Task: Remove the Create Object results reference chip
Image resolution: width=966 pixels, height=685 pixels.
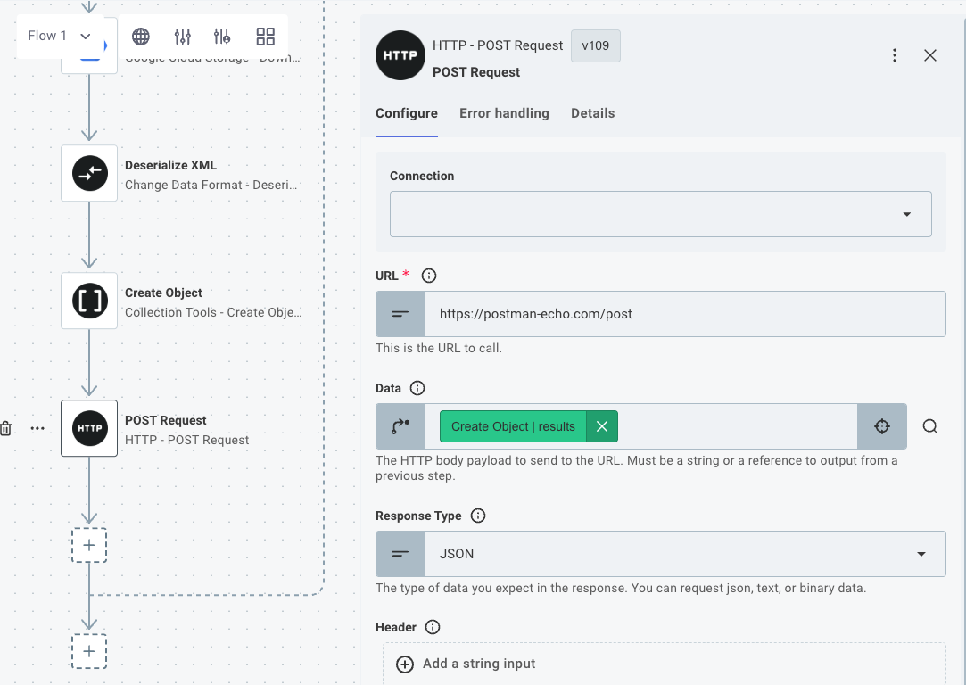Action: (601, 426)
